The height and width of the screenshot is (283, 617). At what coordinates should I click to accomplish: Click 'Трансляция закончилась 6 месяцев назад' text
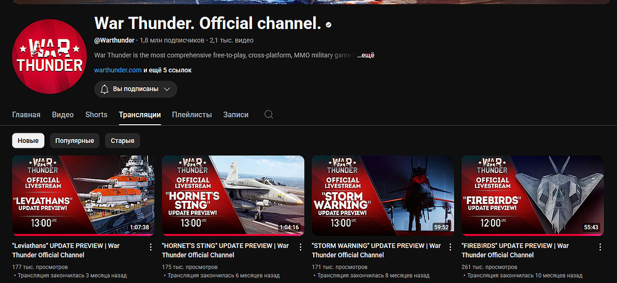click(x=224, y=276)
